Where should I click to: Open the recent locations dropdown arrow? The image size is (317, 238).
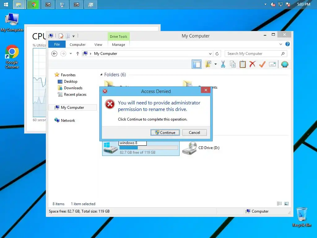pos(71,54)
